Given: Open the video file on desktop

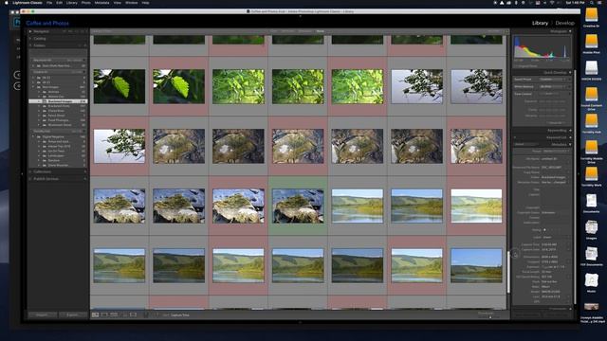Looking at the screenshot, I should click(591, 308).
